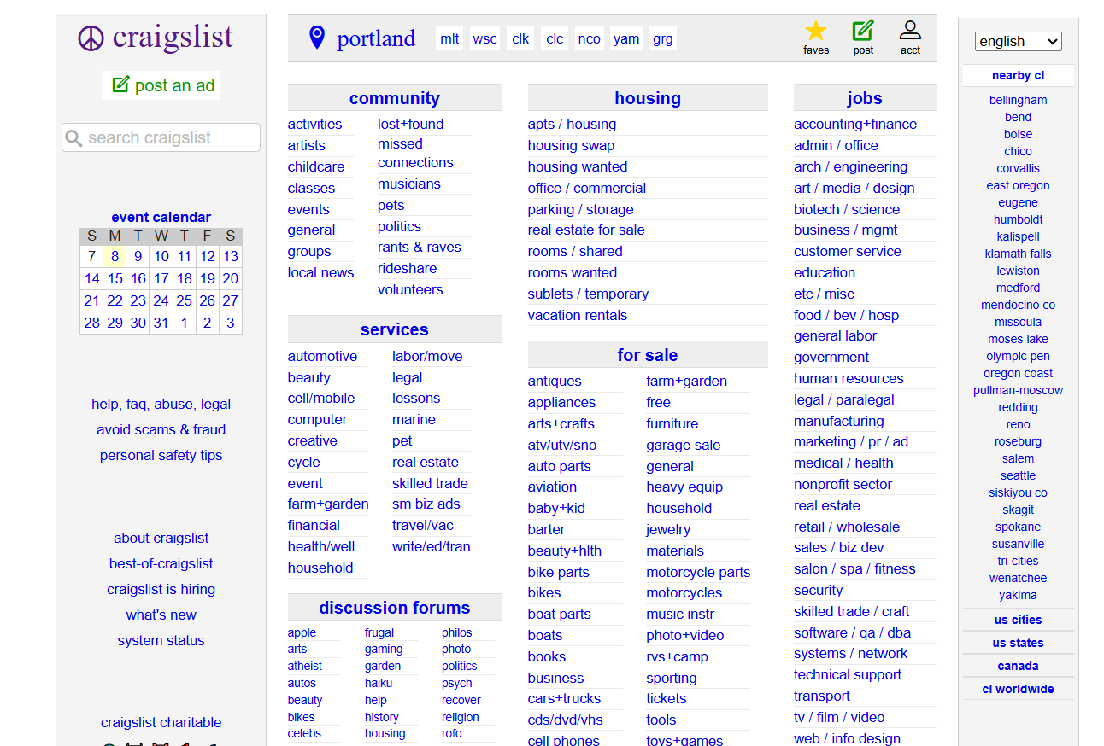The image size is (1104, 746).
Task: Open favorites via the star icon
Action: [x=816, y=32]
